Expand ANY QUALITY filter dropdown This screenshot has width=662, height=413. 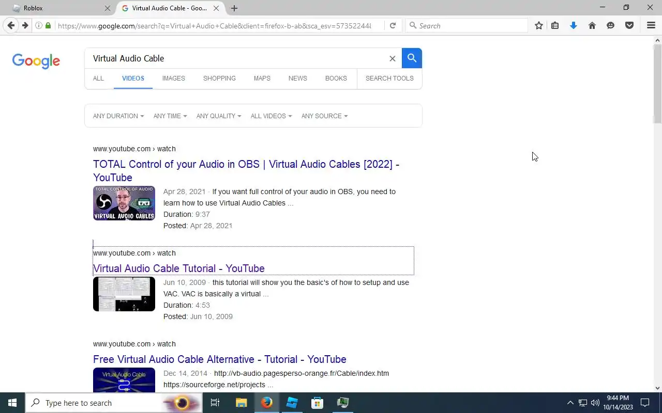(x=219, y=116)
